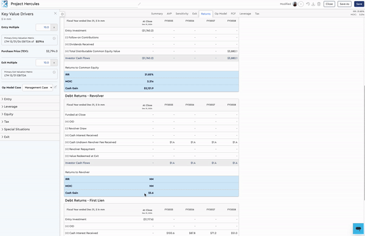Select the Returns tab

206,14
